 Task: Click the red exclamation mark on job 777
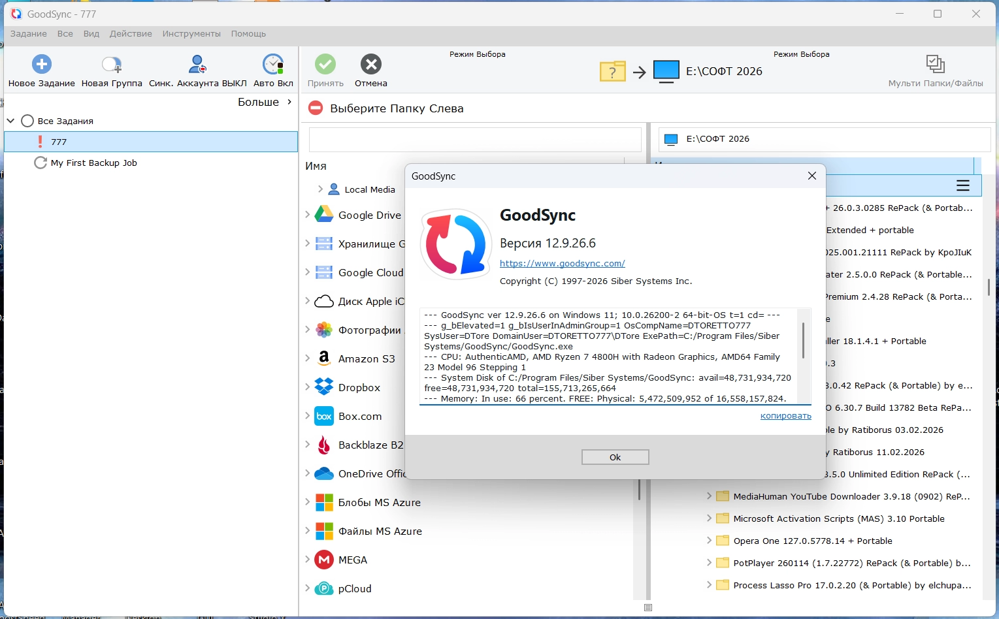41,142
